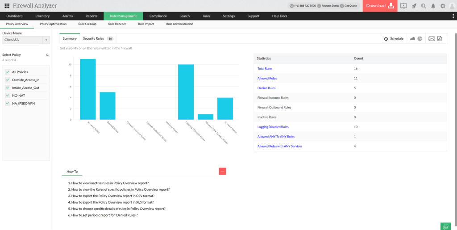
Task: Switch to bar chart view
Action: [412, 38]
